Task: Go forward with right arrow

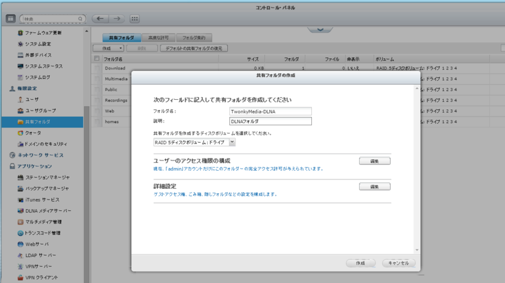Action: pyautogui.click(x=117, y=19)
